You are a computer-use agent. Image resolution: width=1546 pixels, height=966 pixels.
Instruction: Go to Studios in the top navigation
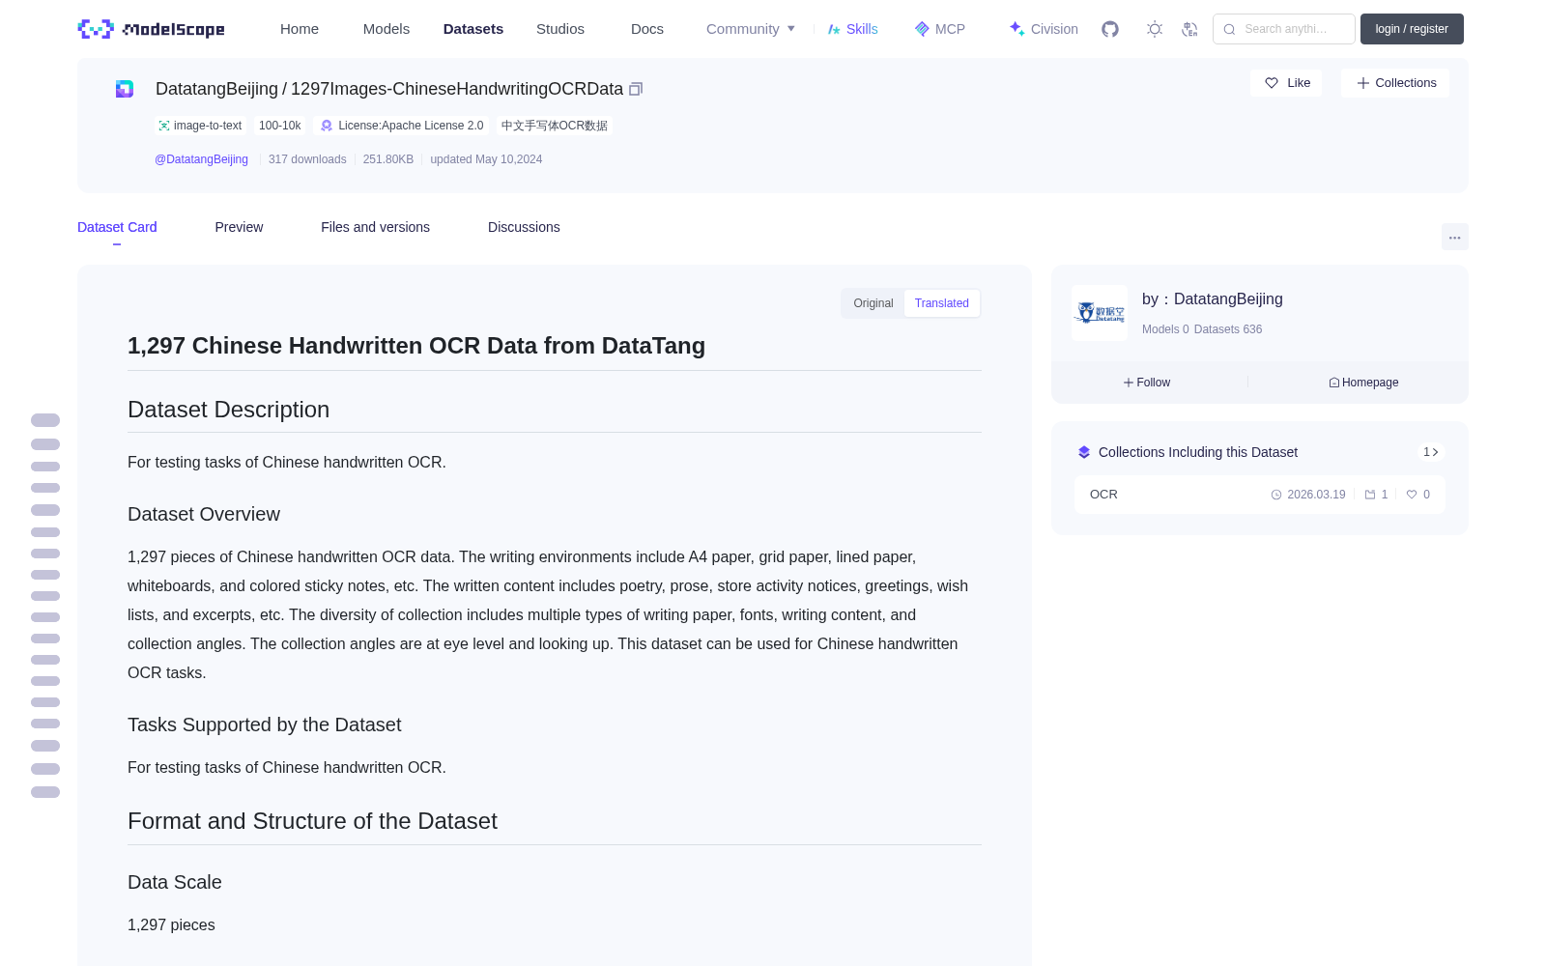(560, 29)
